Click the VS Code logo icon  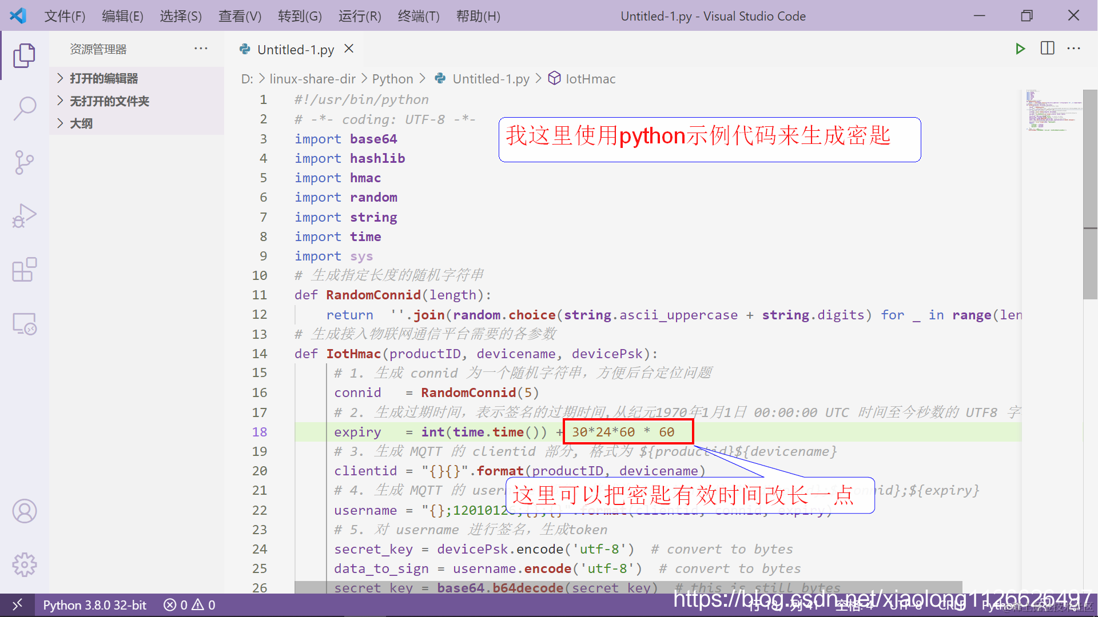pos(18,15)
